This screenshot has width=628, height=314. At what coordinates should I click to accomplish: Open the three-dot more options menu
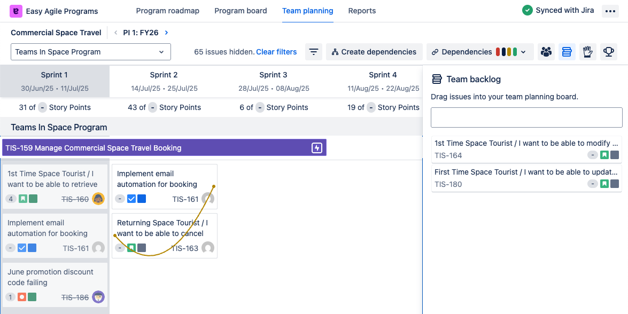pos(610,11)
